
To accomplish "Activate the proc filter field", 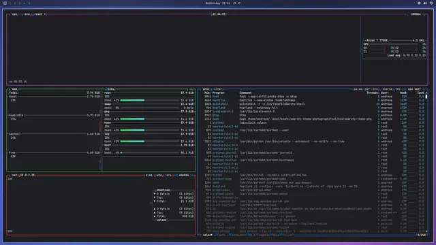I will coord(218,89).
